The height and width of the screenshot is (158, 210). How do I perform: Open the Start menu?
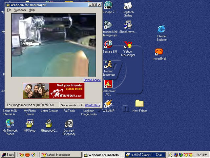tap(8, 155)
